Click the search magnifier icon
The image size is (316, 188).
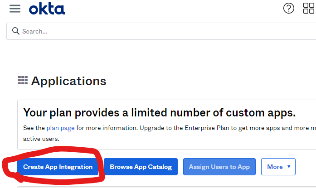pyautogui.click(x=15, y=31)
